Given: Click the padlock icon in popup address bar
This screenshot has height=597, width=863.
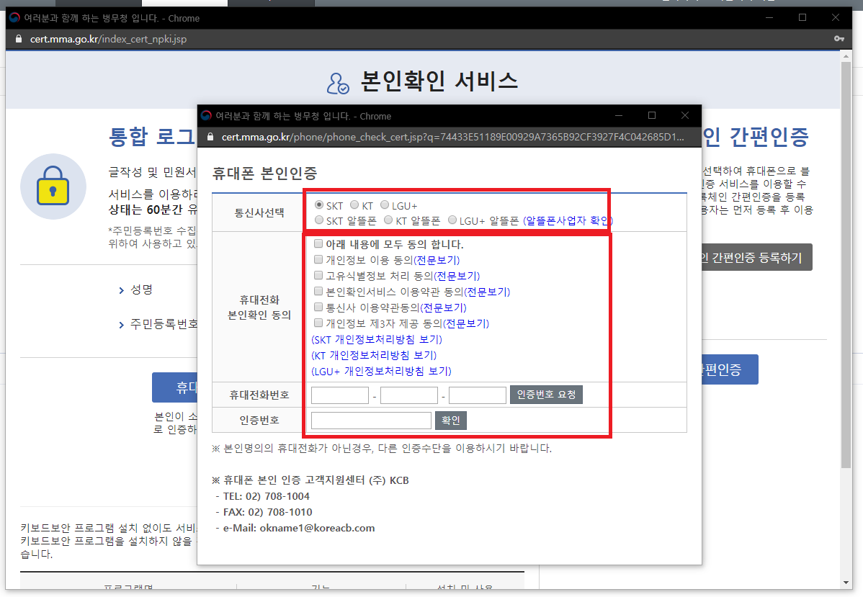Looking at the screenshot, I should click(x=210, y=137).
